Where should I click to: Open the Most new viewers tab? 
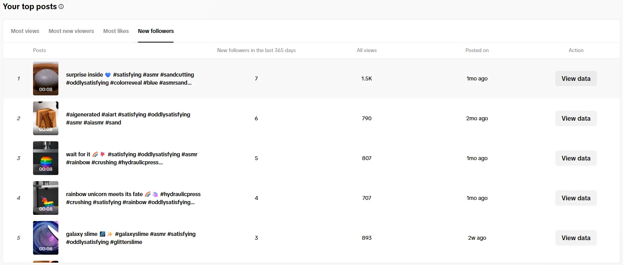point(71,31)
